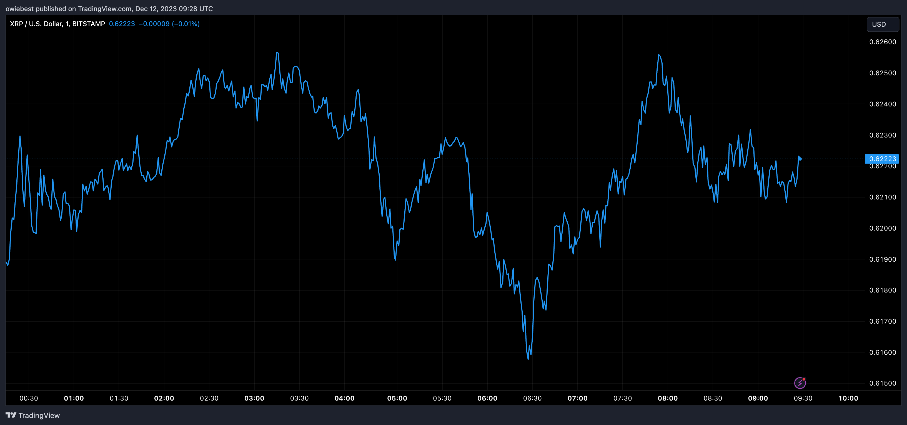Click the XRP / U.S. Dollar symbol title
This screenshot has height=425, width=907.
pos(57,24)
